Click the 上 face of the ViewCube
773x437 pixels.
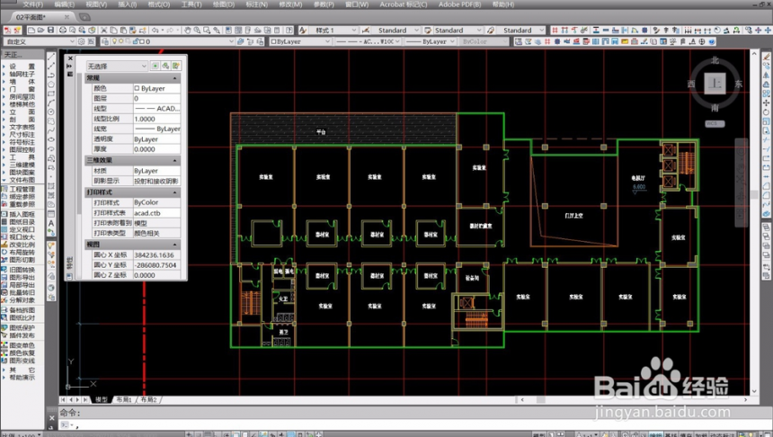(x=715, y=84)
